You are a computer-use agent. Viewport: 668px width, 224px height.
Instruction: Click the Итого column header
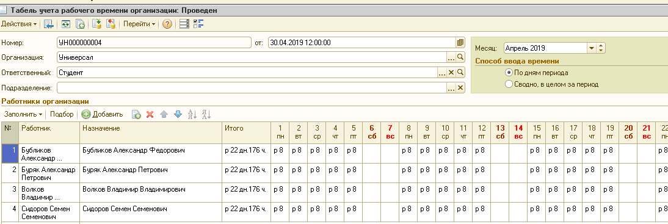246,132
